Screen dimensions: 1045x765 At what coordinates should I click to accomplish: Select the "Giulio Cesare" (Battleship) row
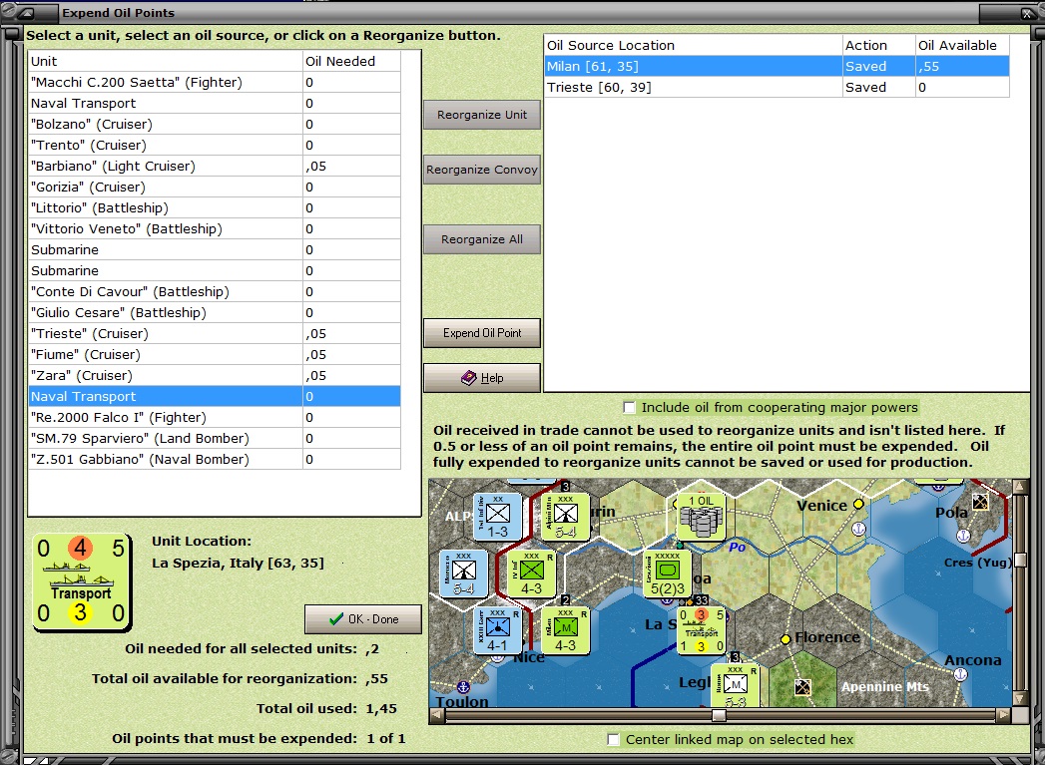(215, 313)
